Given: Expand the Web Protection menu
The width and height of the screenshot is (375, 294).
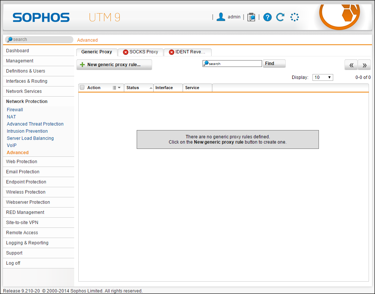Looking at the screenshot, I should pyautogui.click(x=21, y=162).
